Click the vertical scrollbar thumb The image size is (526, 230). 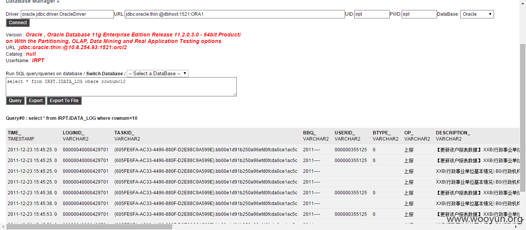coord(523,117)
